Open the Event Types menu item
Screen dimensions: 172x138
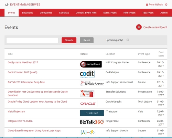click(110, 13)
